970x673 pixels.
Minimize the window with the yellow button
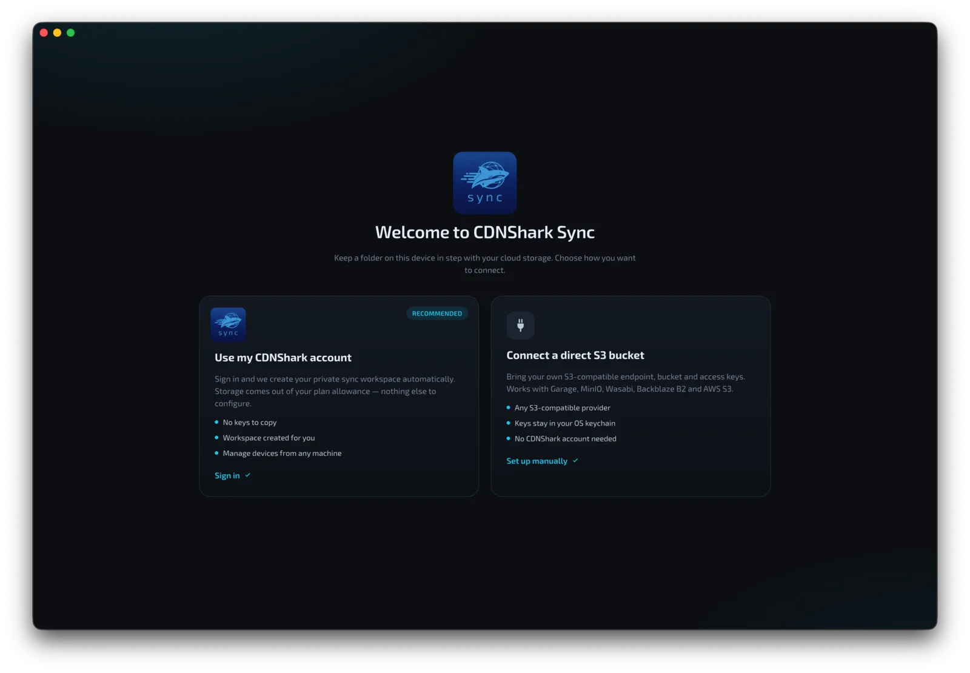57,33
